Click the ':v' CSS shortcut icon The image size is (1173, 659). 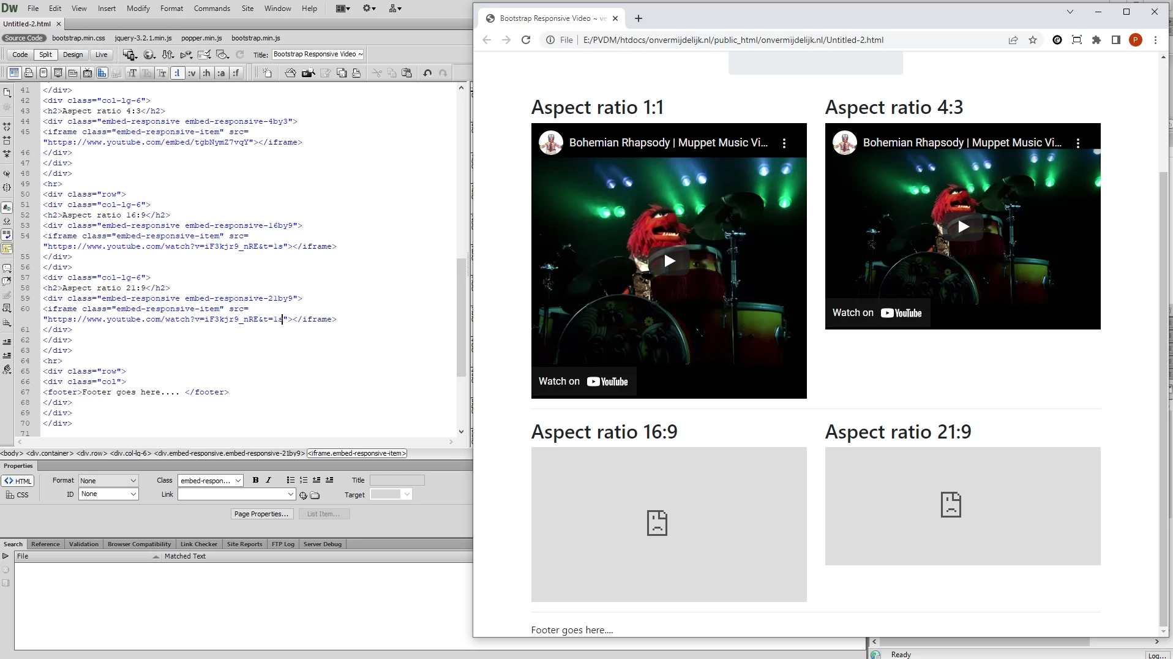point(192,73)
